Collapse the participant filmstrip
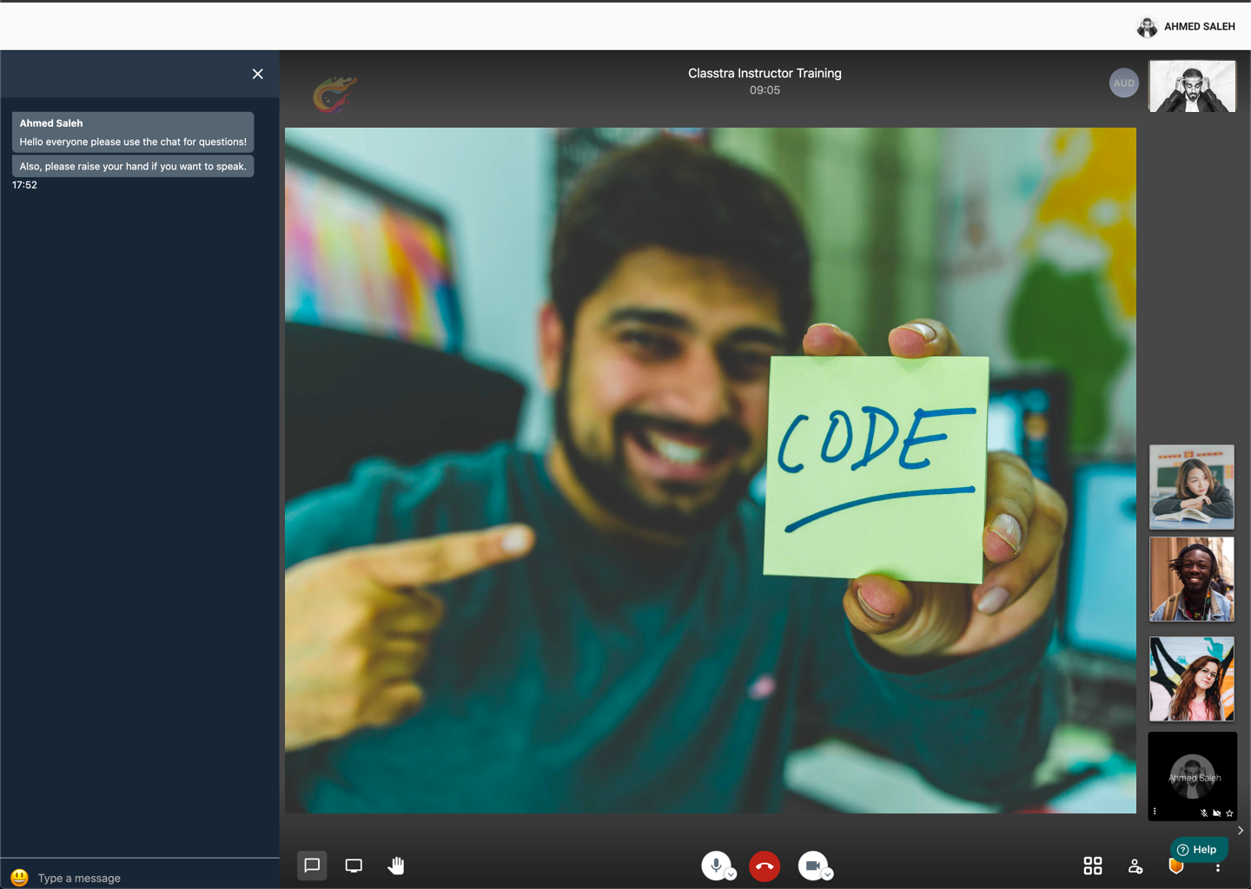Viewport: 1251px width, 889px height. coord(1241,831)
